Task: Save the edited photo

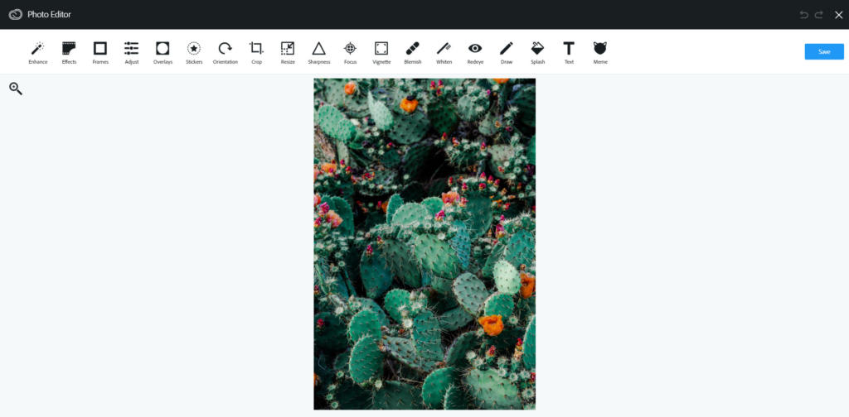Action: [x=824, y=52]
